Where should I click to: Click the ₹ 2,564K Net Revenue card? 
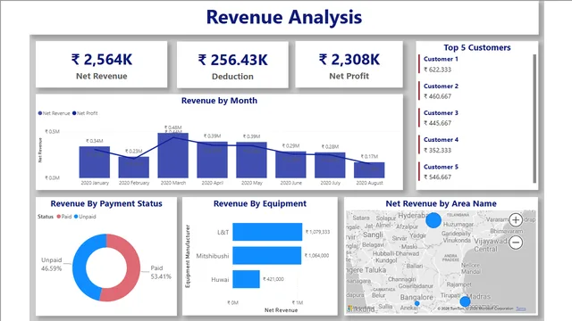click(x=101, y=64)
